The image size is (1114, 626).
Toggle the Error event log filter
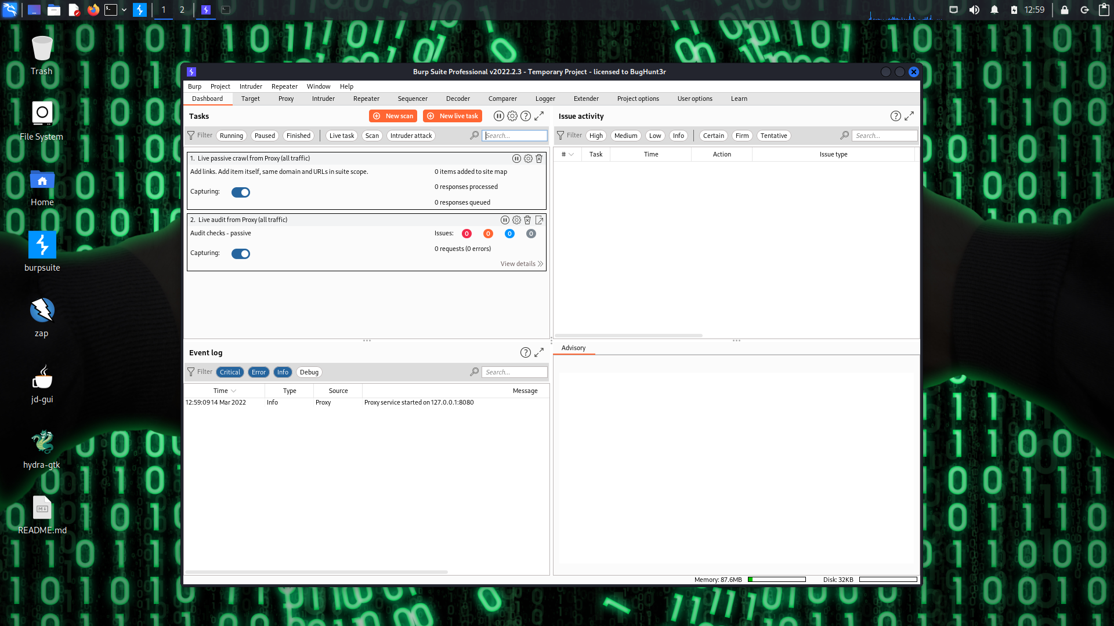[259, 372]
